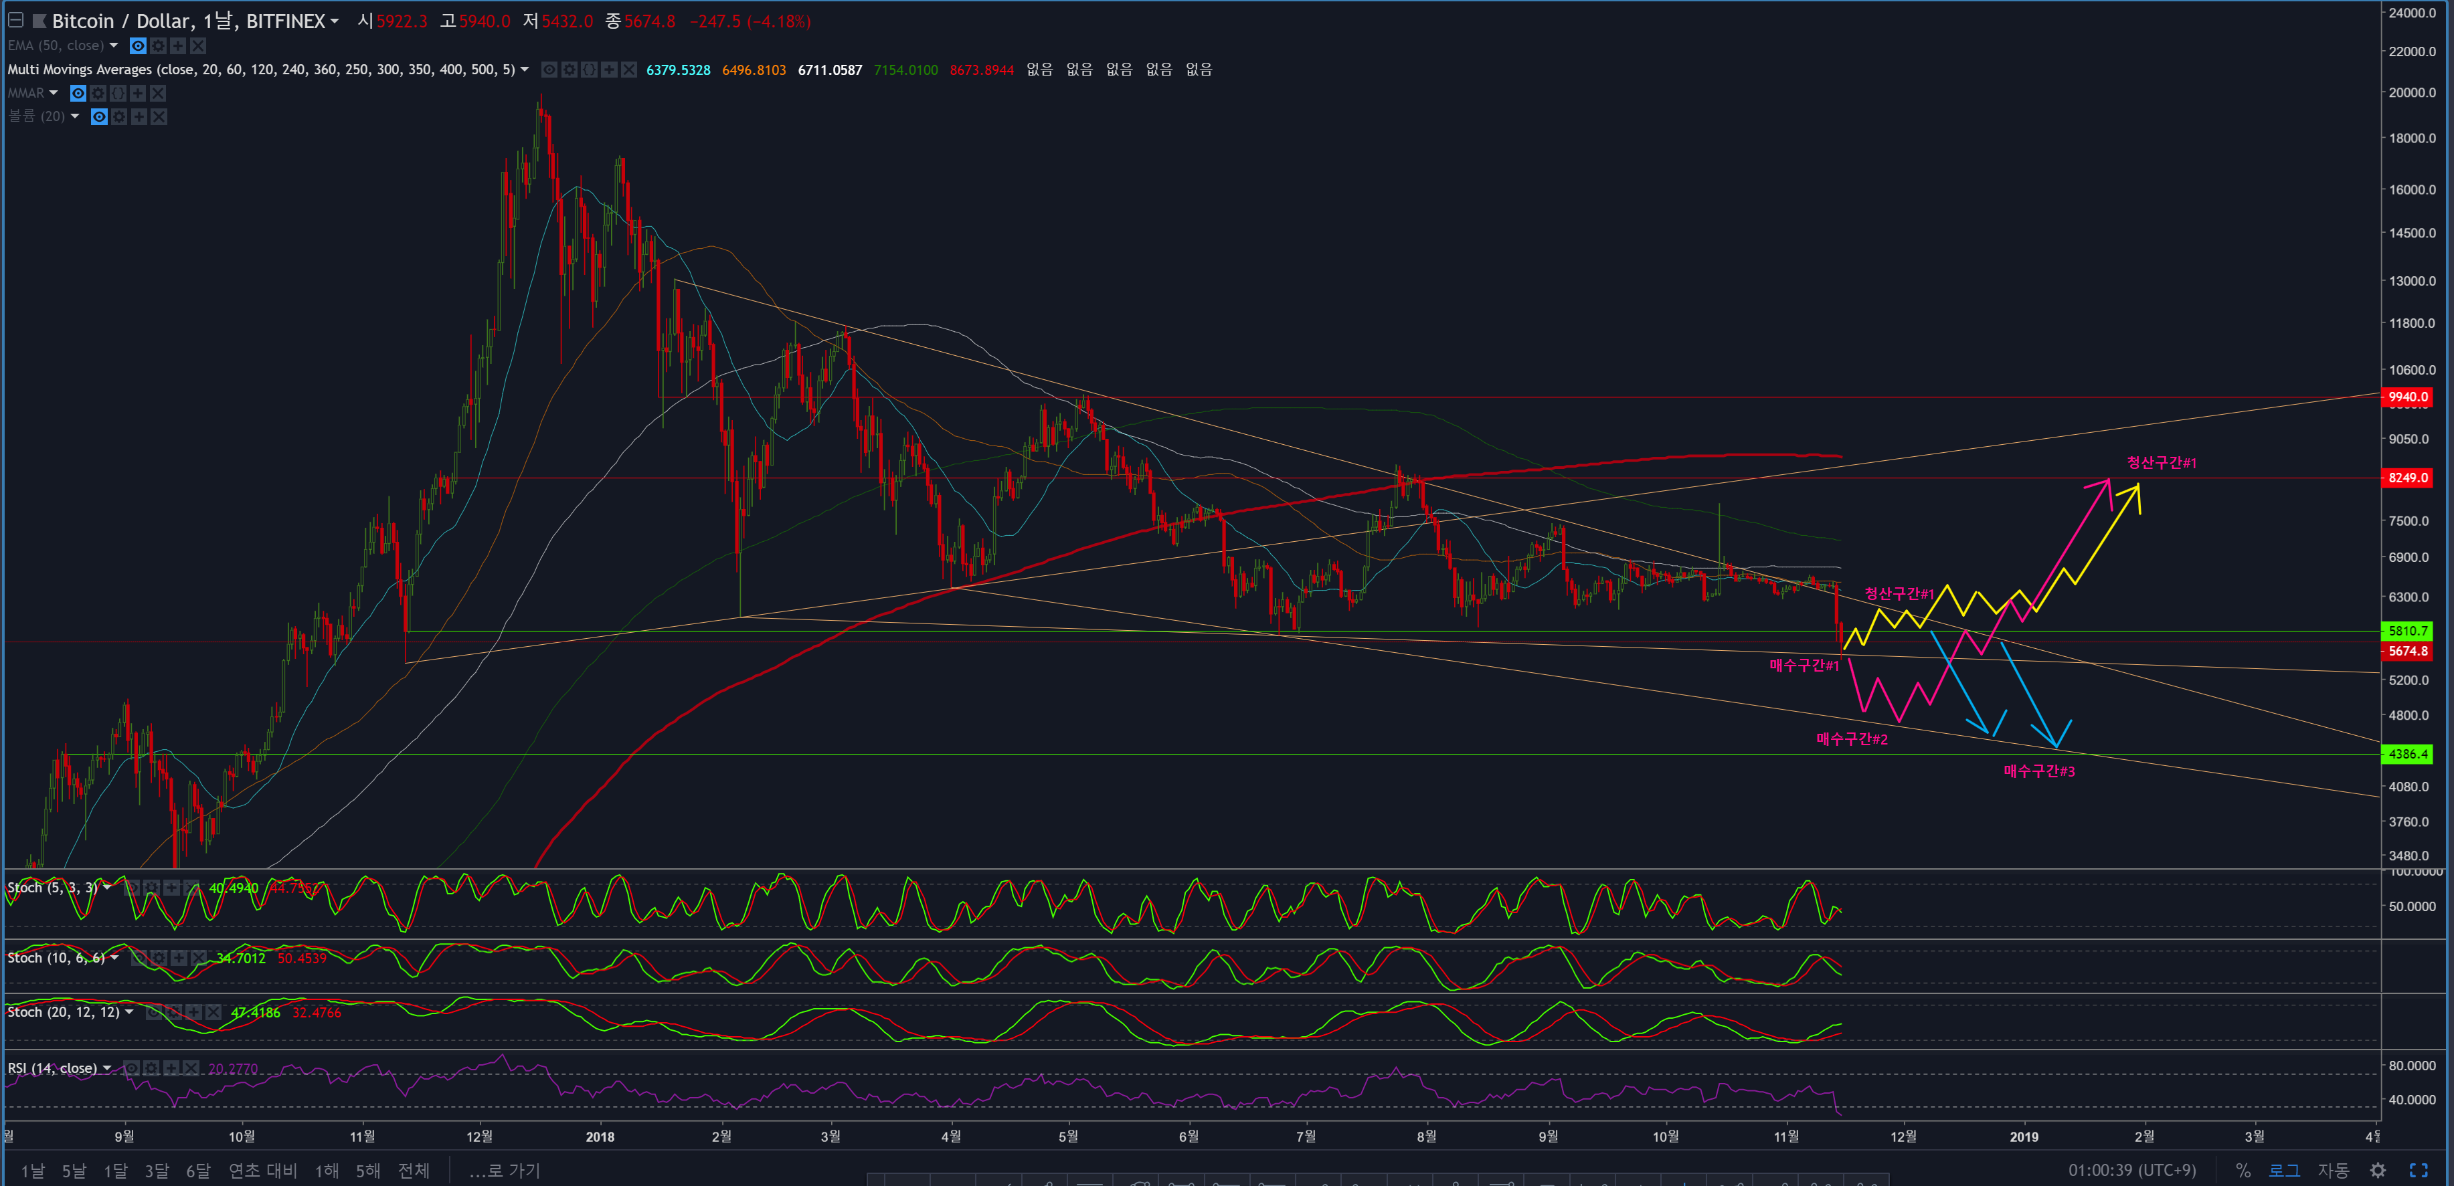
Task: Select the 3달 time range
Action: pyautogui.click(x=156, y=1171)
